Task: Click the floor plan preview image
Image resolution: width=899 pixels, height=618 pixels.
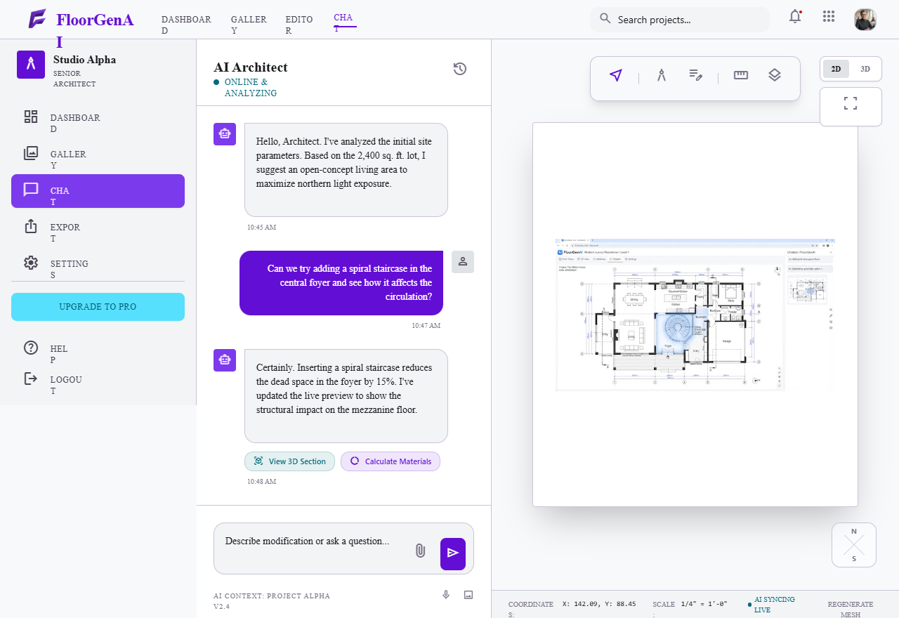Action: pos(695,314)
